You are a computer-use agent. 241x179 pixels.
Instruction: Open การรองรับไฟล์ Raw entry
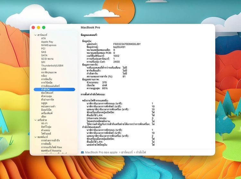click(x=51, y=147)
